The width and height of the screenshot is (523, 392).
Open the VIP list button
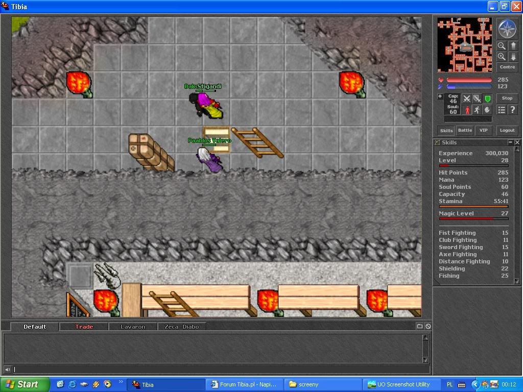point(483,130)
